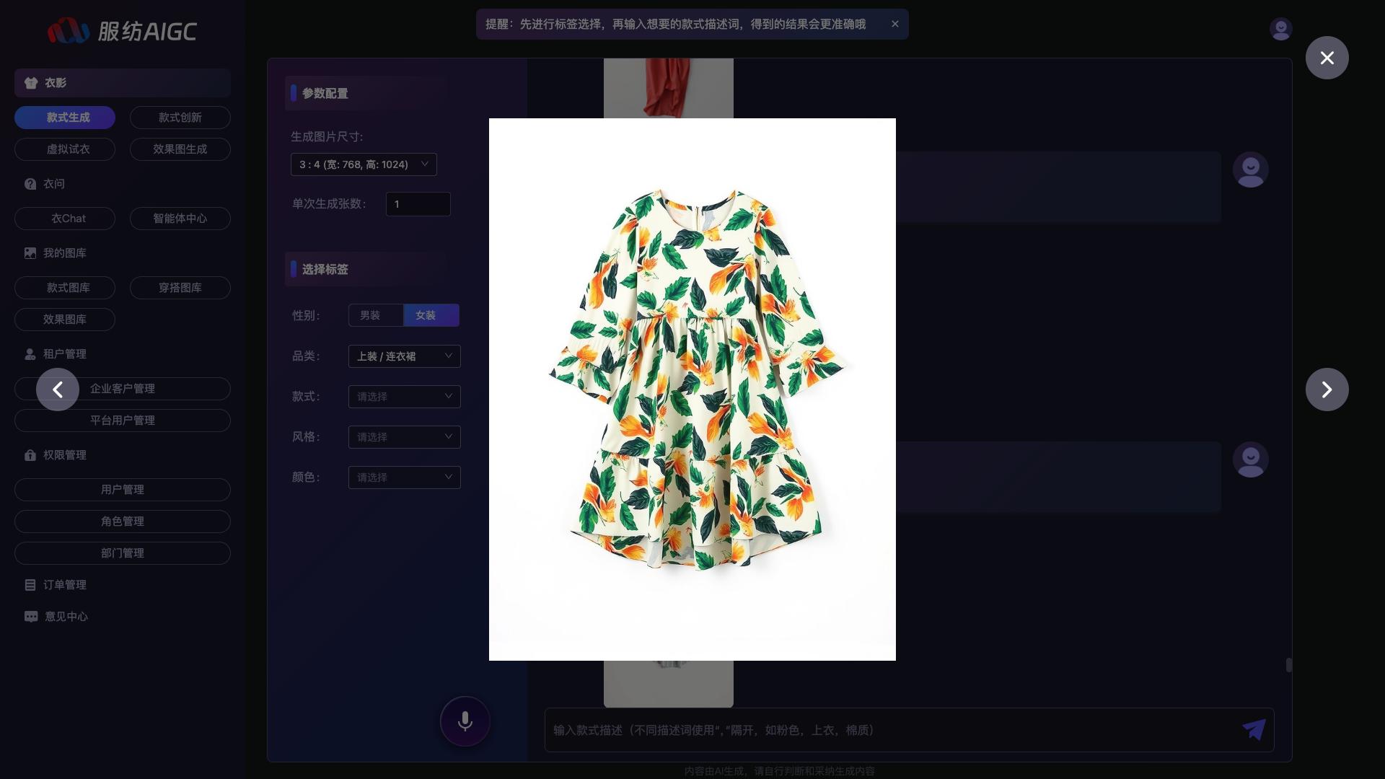The width and height of the screenshot is (1385, 779).
Task: Go to the next preview image
Action: tap(1327, 389)
